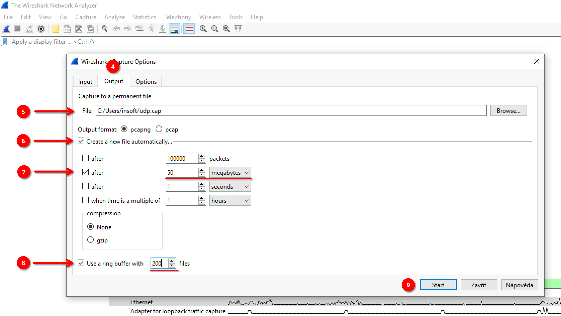Image resolution: width=561 pixels, height=316 pixels.
Task: Enable new file after packets checkbox
Action: point(85,158)
